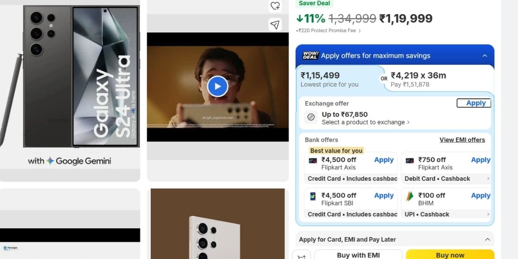Screen dimensions: 518x259
Task: Click the struck-through 1,34,999 price
Action: [352, 19]
